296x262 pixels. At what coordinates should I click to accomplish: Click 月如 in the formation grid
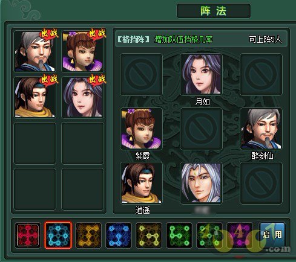201,74
